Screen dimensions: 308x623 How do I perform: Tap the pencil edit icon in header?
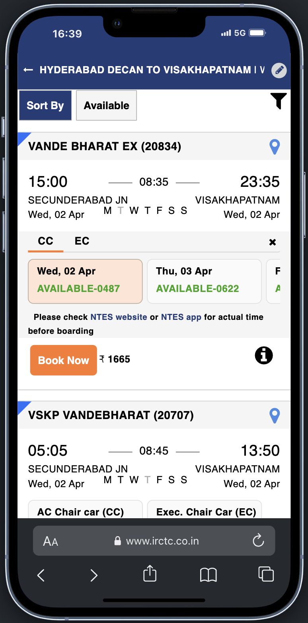279,71
